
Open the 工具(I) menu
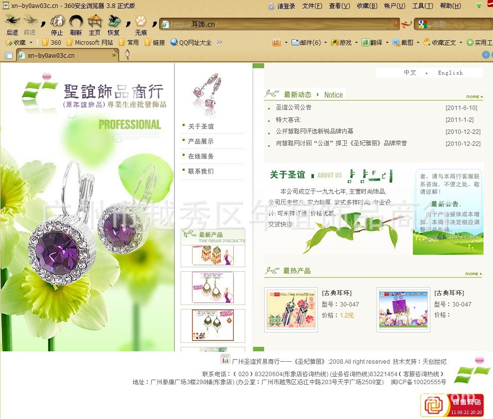pos(422,5)
